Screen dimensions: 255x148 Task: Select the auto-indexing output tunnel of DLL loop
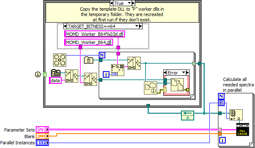tap(194, 63)
